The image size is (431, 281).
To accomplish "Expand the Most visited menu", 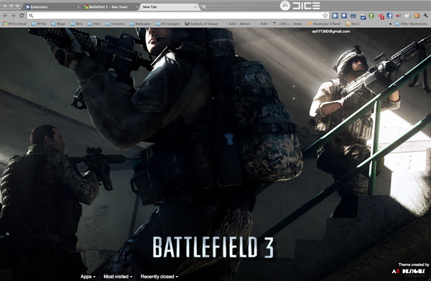I will coord(118,277).
